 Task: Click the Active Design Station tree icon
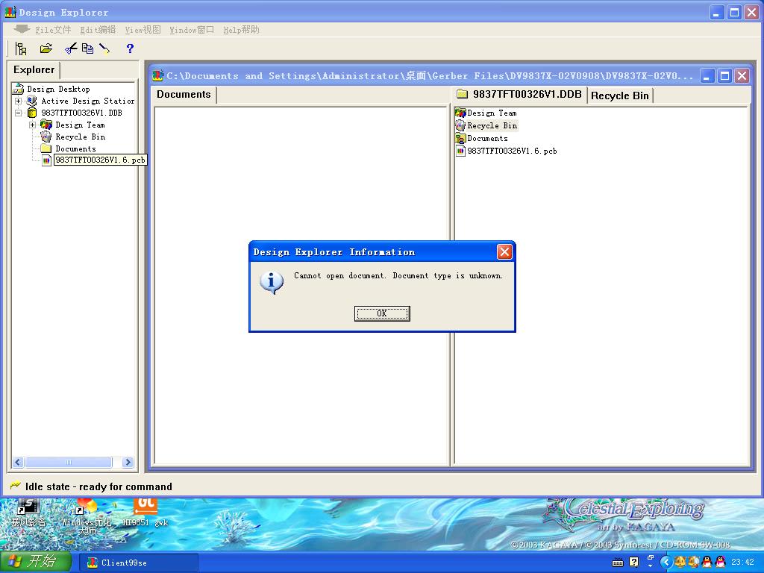coord(31,101)
